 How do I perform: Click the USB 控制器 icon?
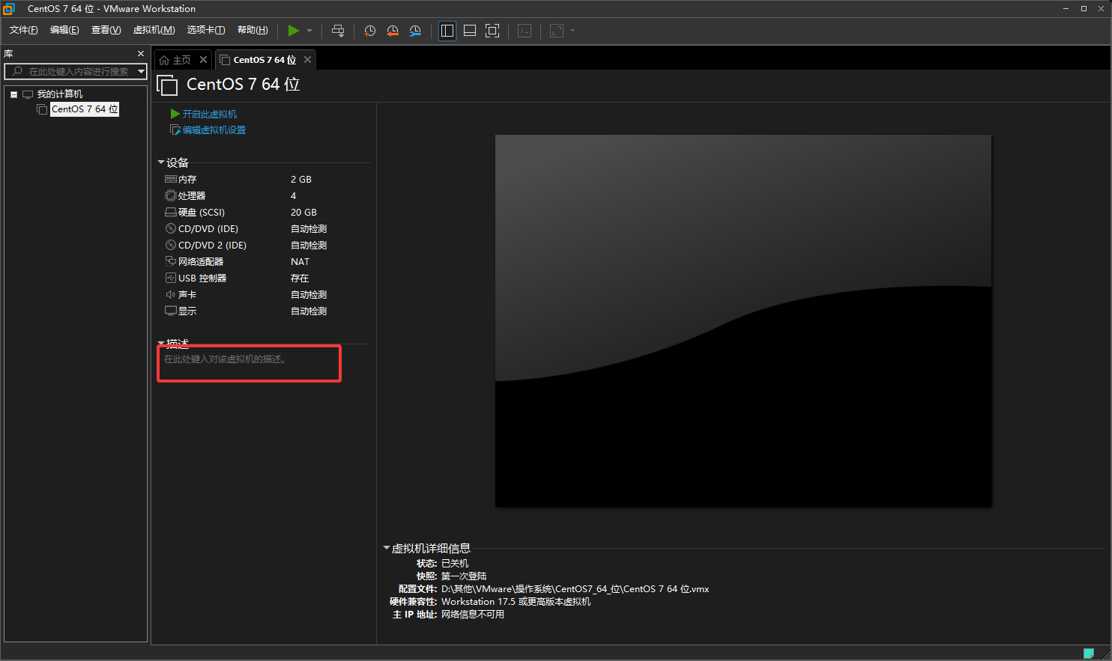pyautogui.click(x=171, y=278)
